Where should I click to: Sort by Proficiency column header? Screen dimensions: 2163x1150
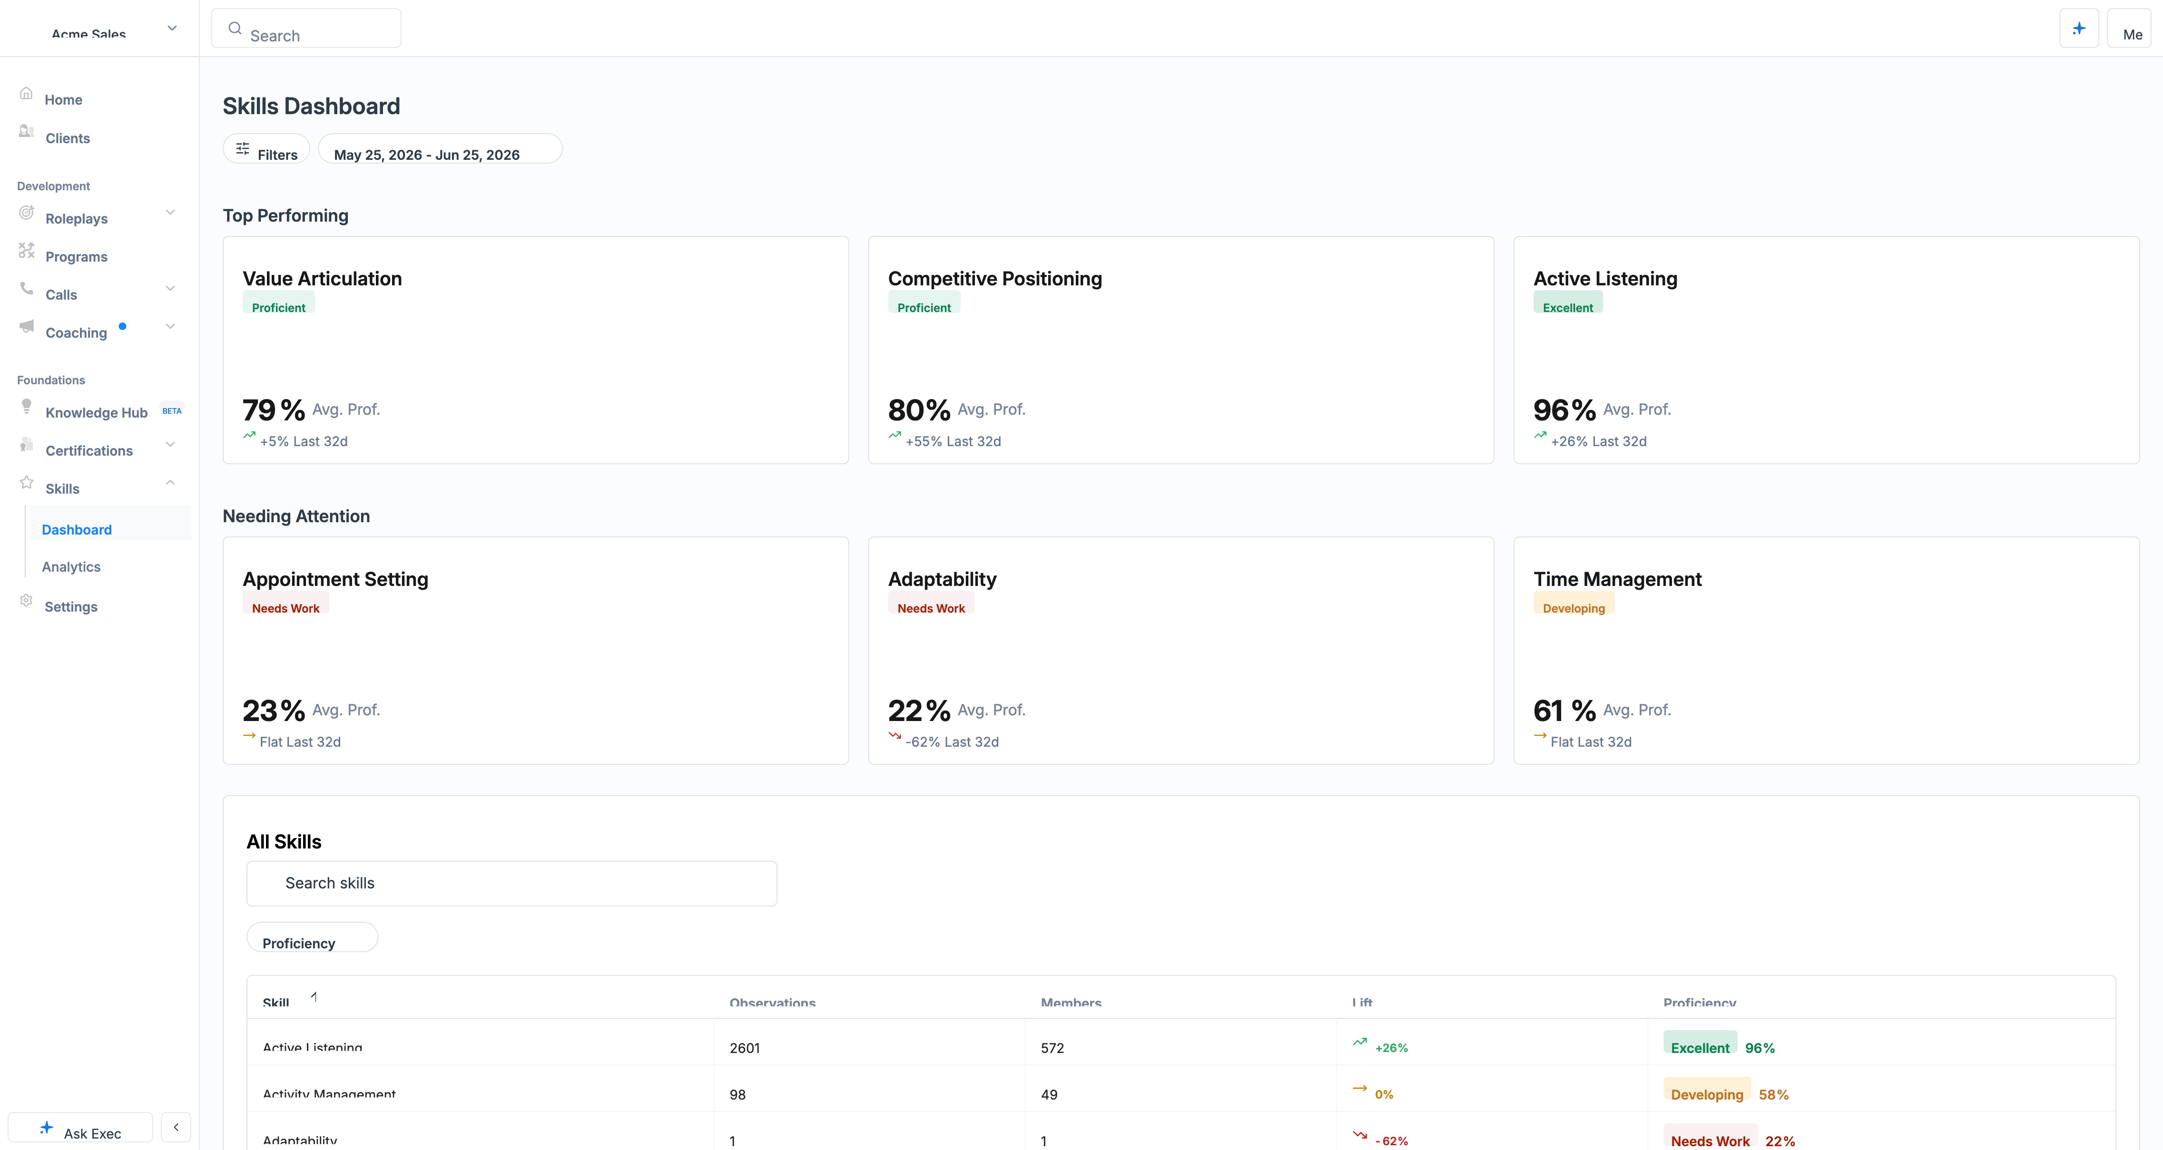pyautogui.click(x=1700, y=1002)
